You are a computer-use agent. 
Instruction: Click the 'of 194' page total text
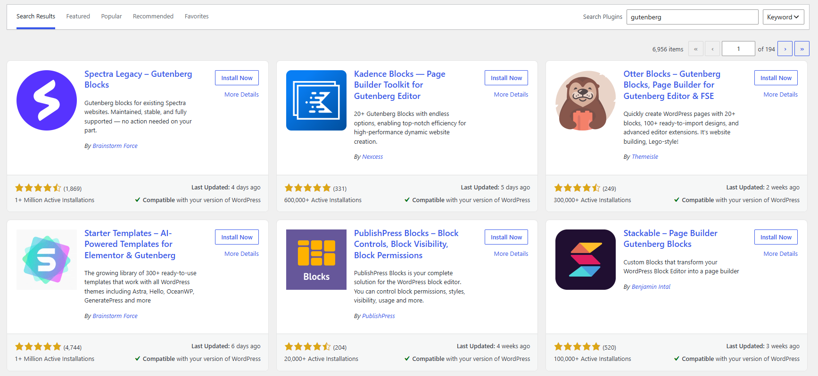pos(766,49)
